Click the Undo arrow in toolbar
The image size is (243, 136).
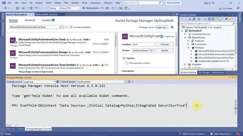click(36, 8)
